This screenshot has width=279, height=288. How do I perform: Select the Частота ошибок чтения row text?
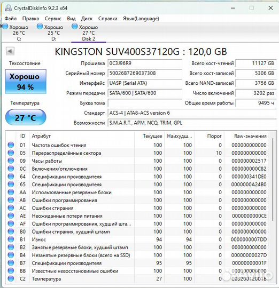(59, 145)
